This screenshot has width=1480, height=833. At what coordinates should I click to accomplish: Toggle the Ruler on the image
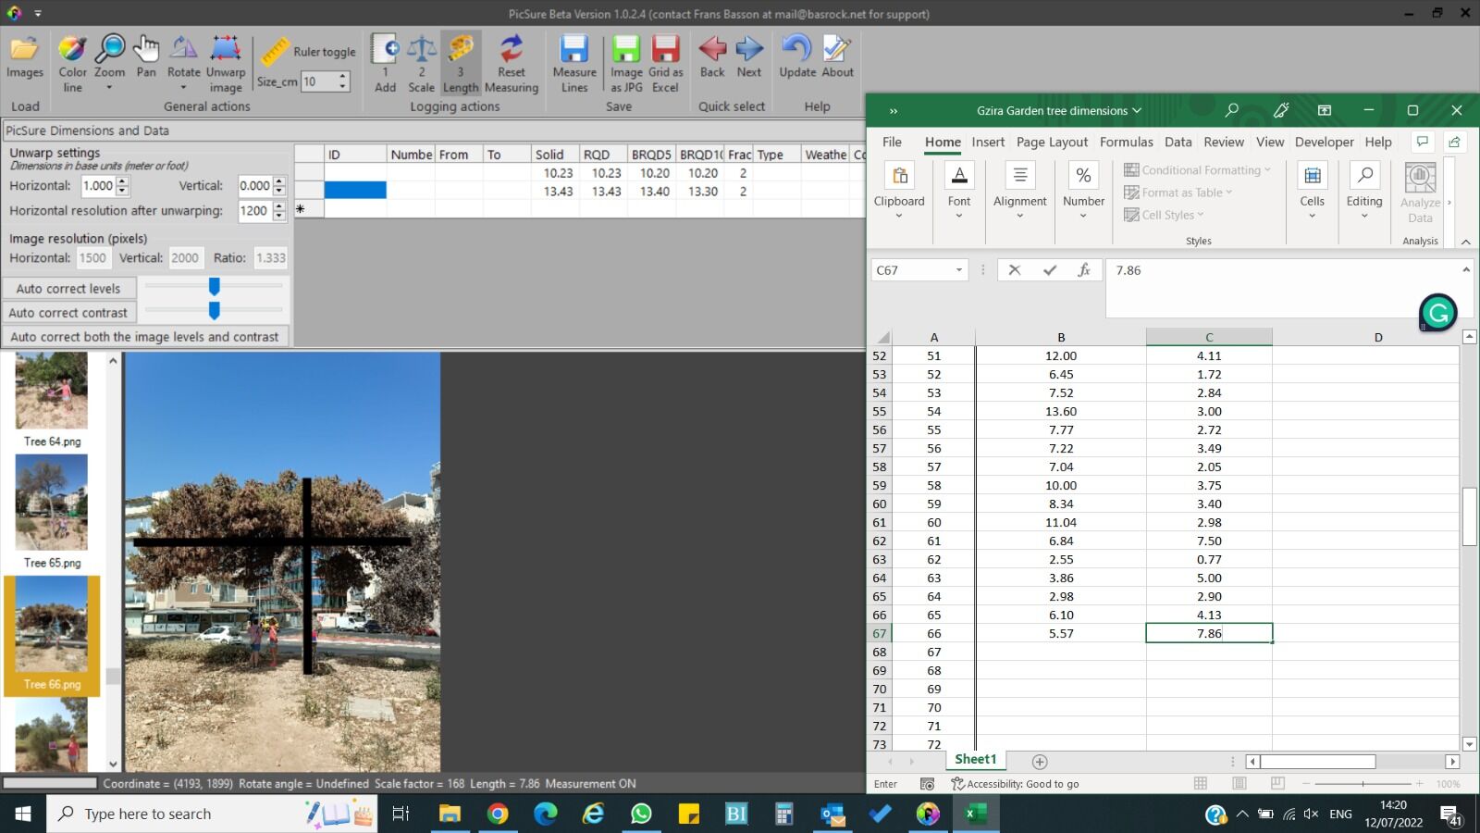coord(275,52)
